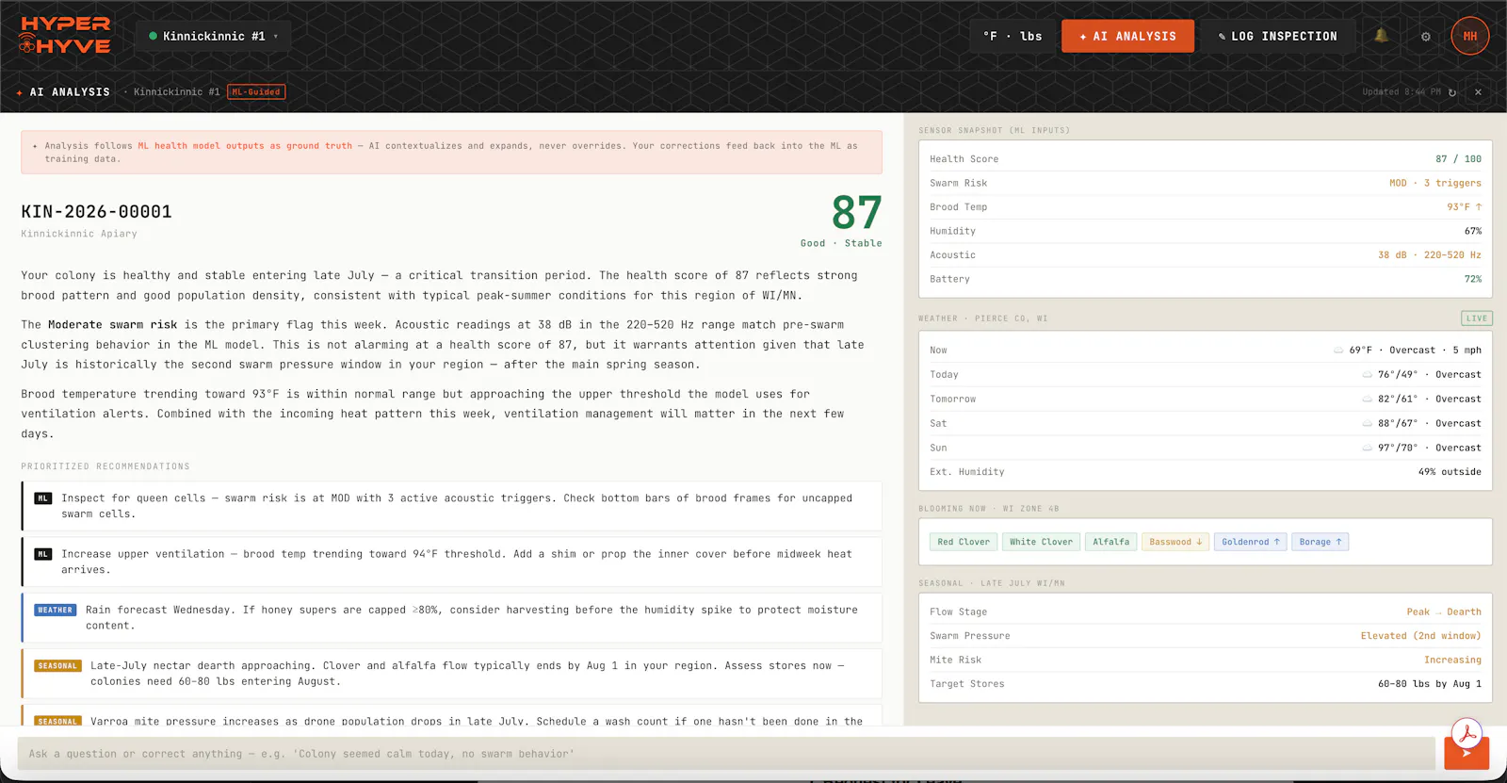Viewport: 1507px width, 783px height.
Task: Click the SEASONAL tag on nectar dearth recommendation
Action: (57, 665)
